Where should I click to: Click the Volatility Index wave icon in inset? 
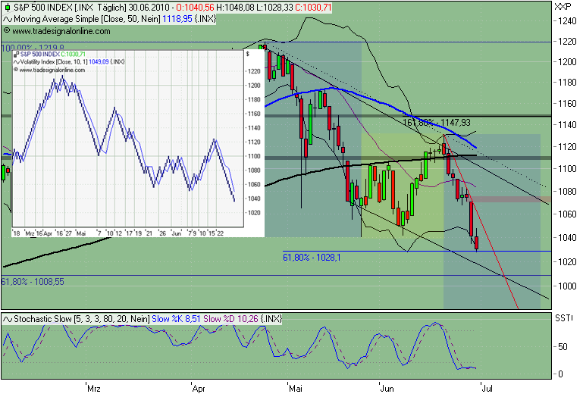click(x=17, y=62)
